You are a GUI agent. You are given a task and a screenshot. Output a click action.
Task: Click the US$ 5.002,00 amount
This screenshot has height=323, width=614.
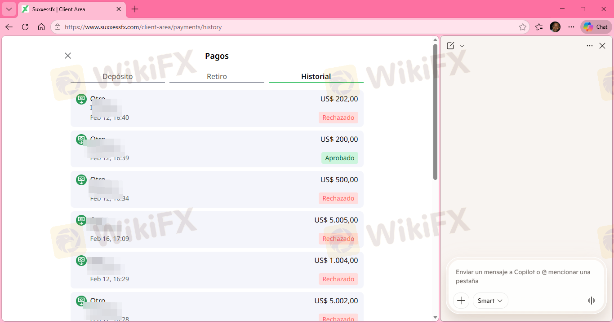[x=336, y=301]
